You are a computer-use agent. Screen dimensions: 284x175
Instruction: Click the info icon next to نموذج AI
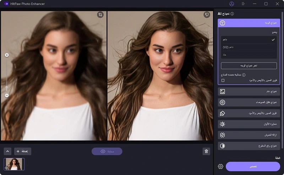tap(232, 14)
